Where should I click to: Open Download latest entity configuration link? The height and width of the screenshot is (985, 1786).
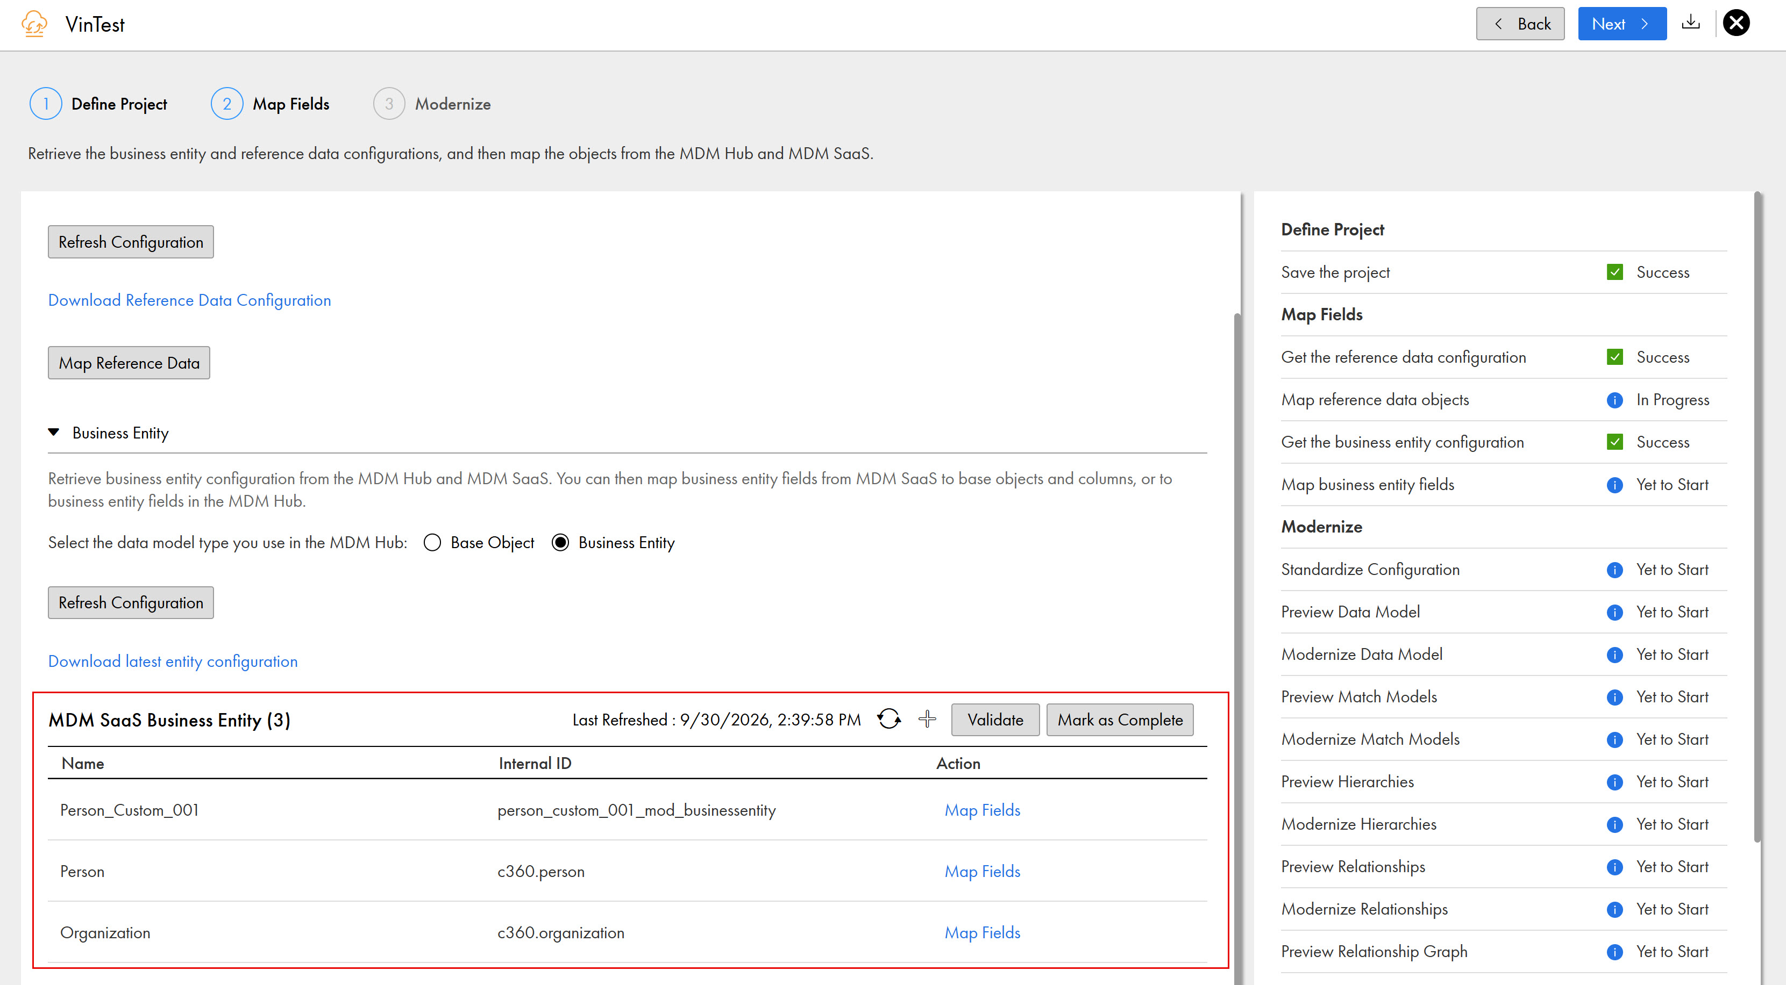click(173, 661)
